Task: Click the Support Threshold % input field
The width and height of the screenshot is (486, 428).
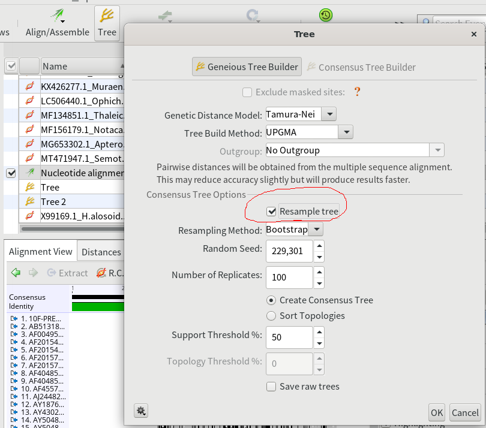Action: (x=289, y=337)
